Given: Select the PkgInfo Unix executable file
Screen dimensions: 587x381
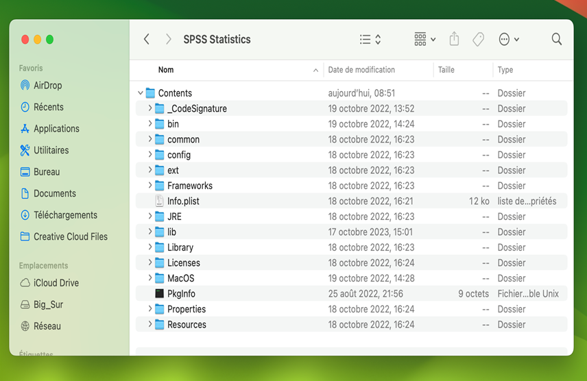Looking at the screenshot, I should [181, 294].
